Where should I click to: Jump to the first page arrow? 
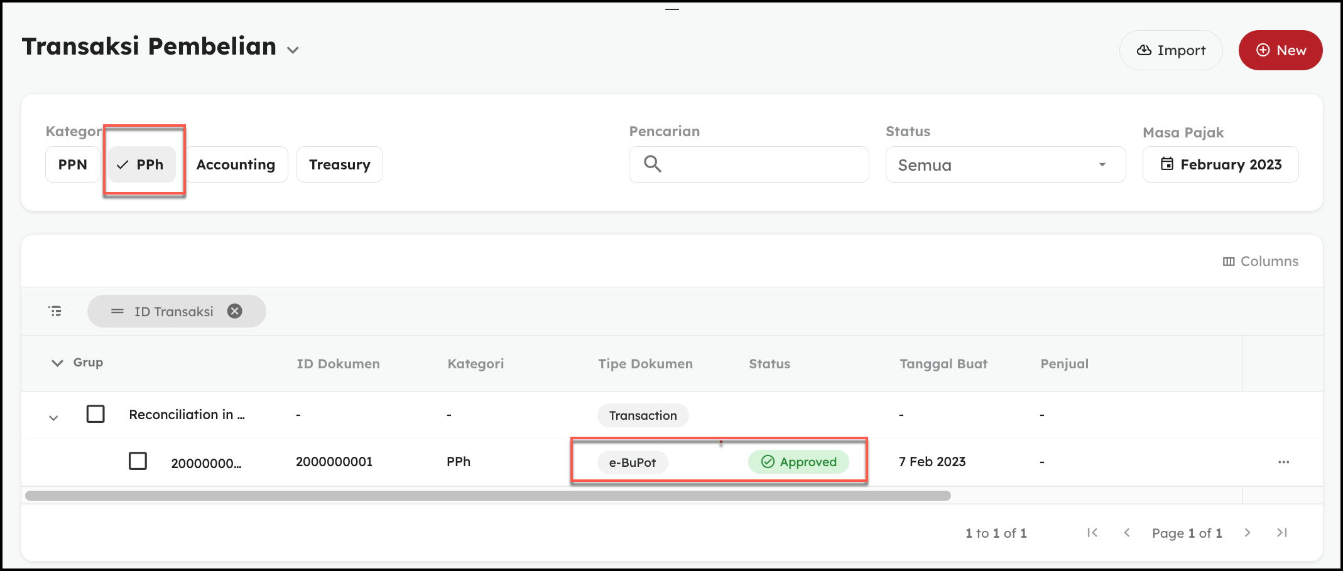(x=1092, y=533)
